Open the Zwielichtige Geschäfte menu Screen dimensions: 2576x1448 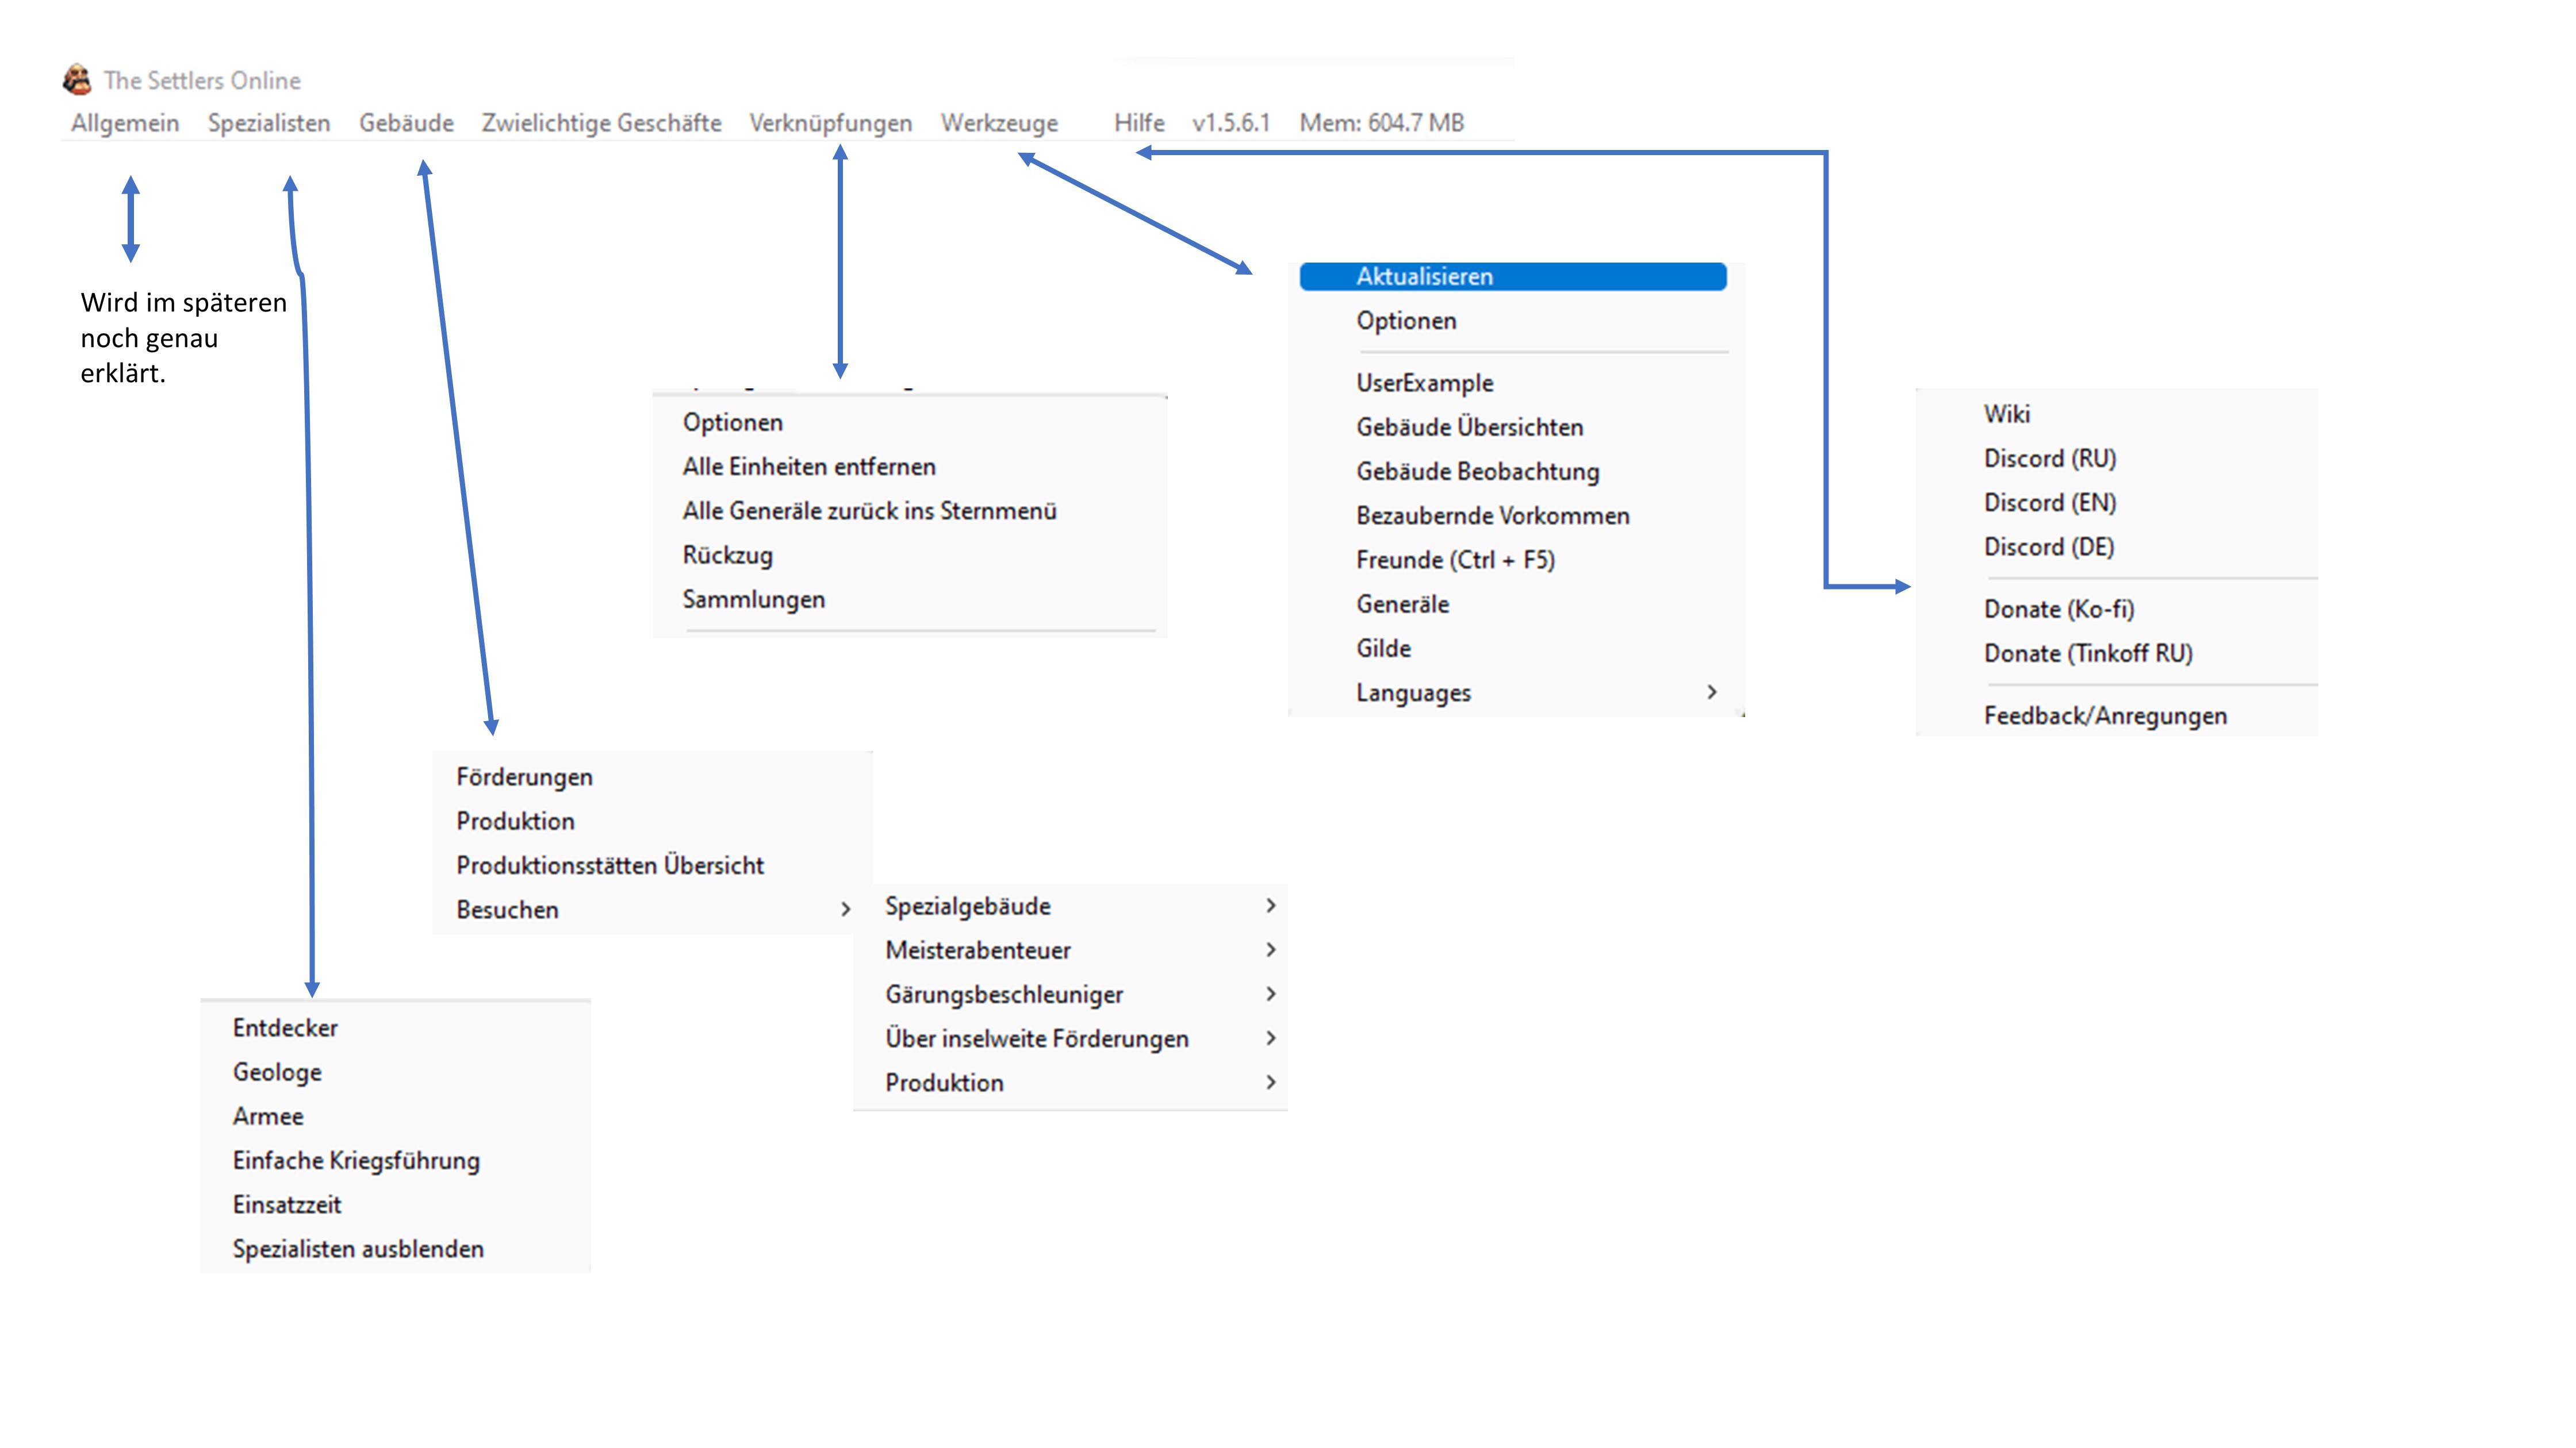[x=601, y=123]
